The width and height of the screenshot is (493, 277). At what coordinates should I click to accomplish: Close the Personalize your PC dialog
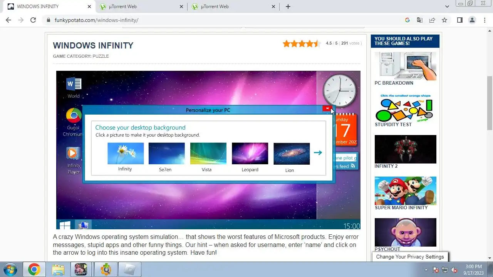point(327,109)
